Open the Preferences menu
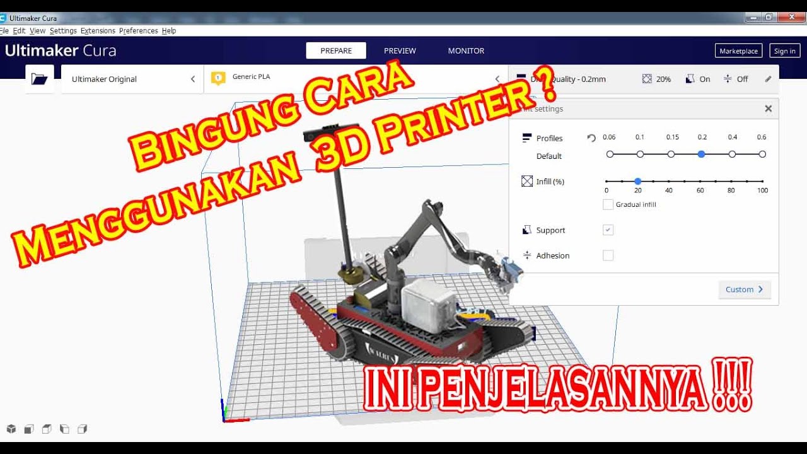The width and height of the screenshot is (807, 454). [139, 30]
